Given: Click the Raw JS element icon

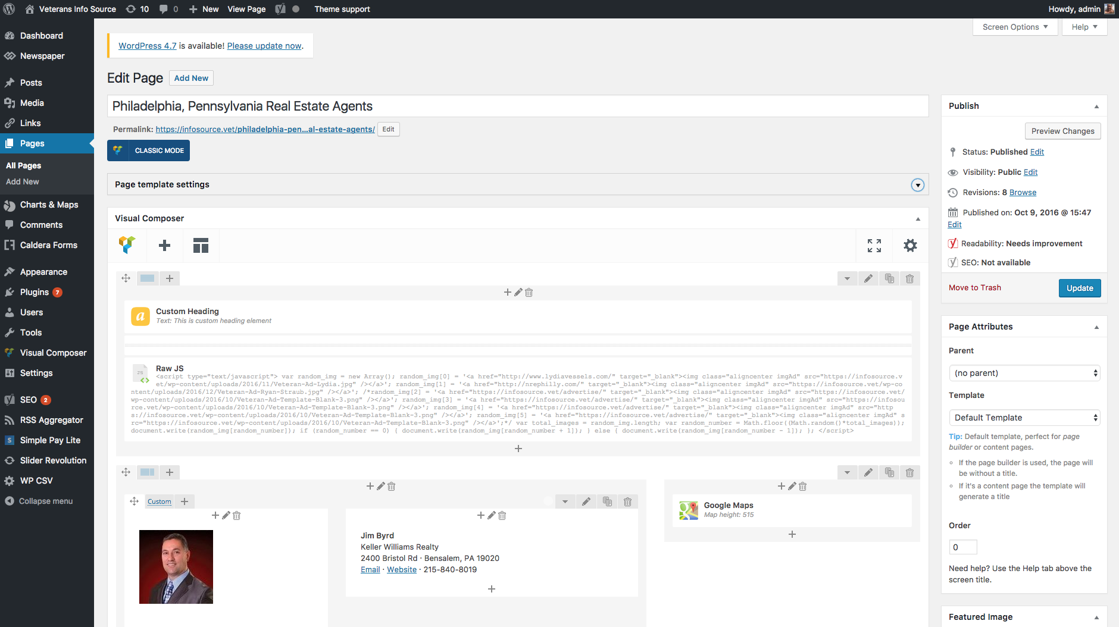Looking at the screenshot, I should click(140, 373).
